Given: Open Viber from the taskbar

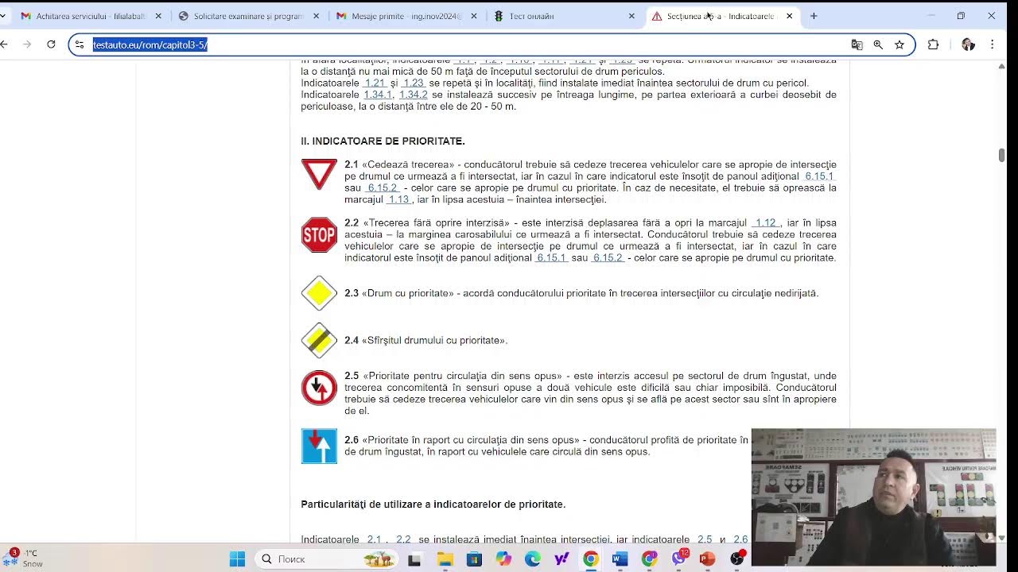Looking at the screenshot, I should [x=678, y=559].
